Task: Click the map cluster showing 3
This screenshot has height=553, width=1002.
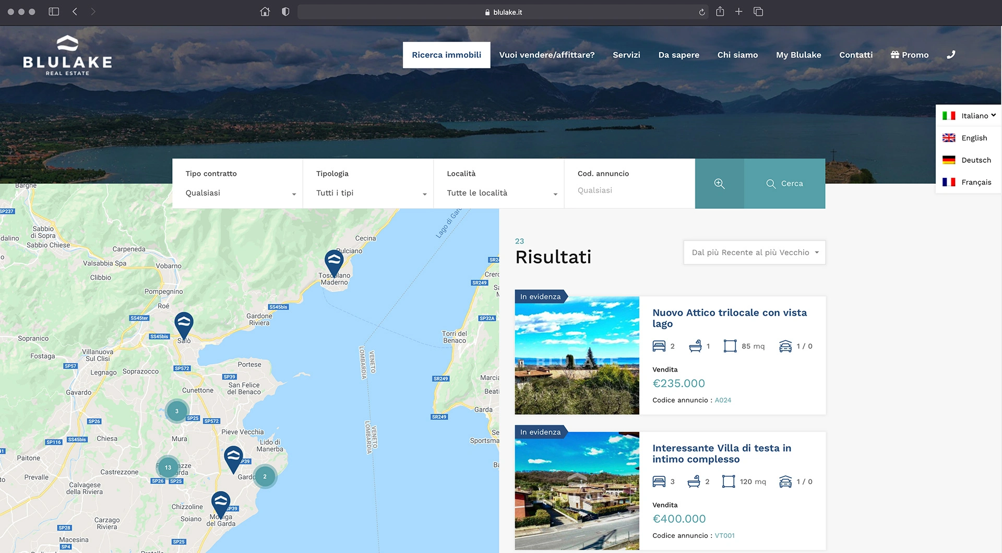Action: tap(177, 411)
